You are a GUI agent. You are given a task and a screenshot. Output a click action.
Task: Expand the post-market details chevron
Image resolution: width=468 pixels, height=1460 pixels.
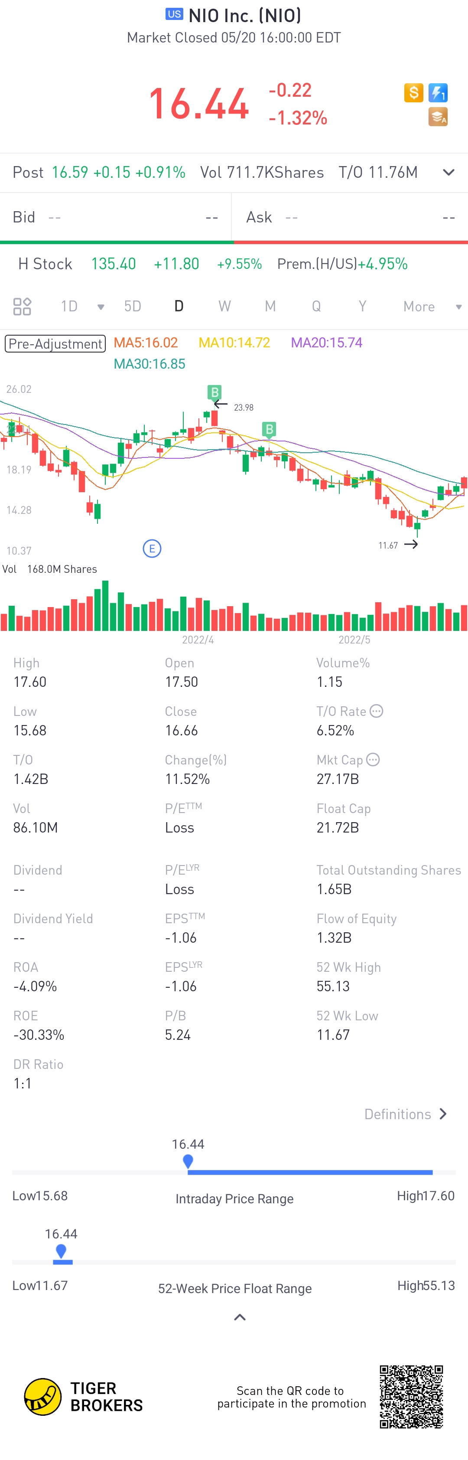[448, 172]
